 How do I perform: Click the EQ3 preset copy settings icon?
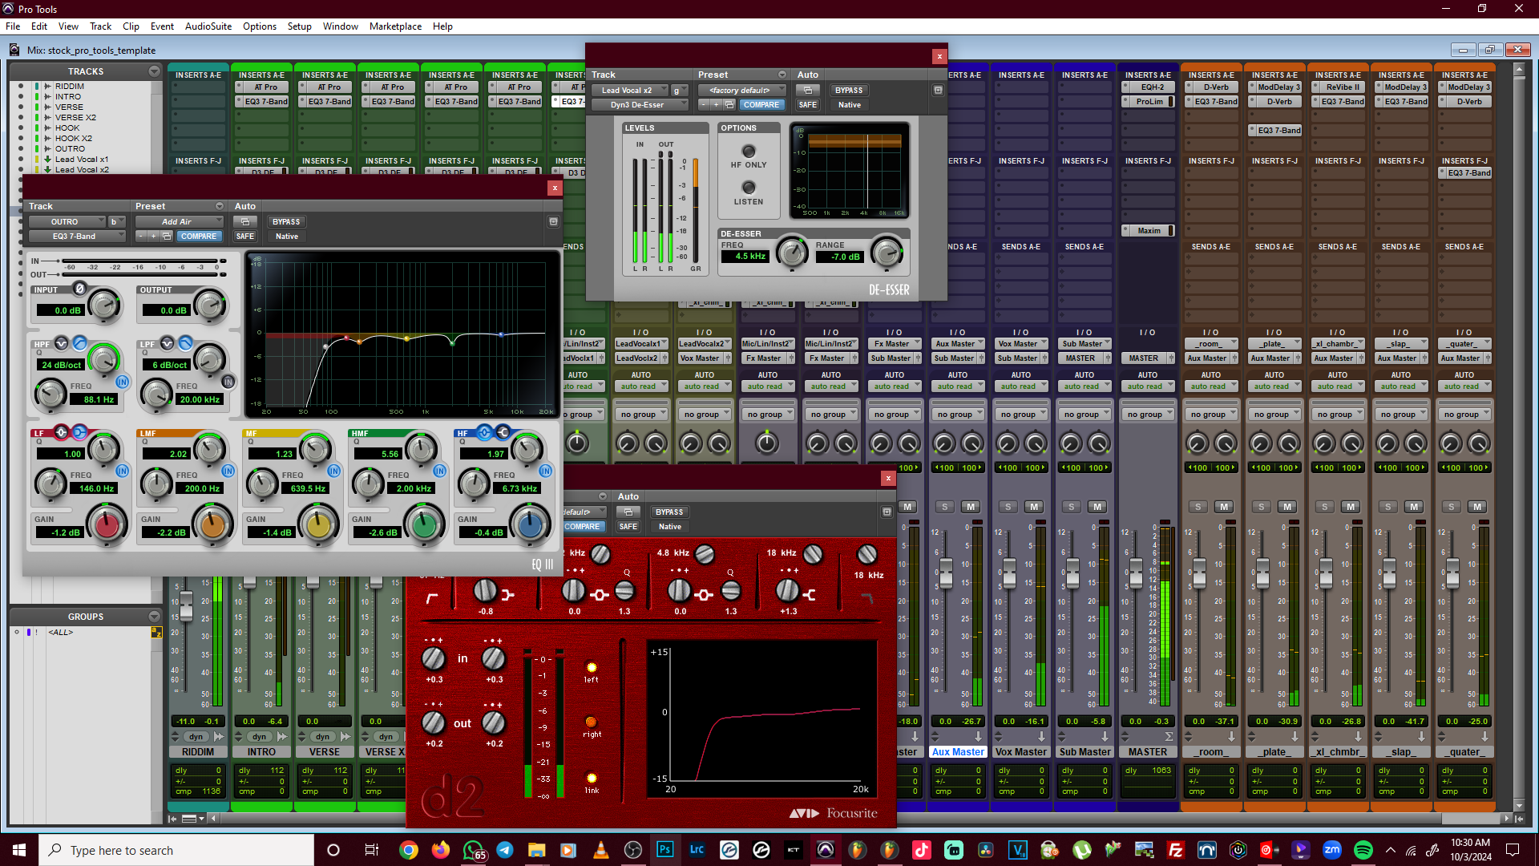click(x=167, y=237)
